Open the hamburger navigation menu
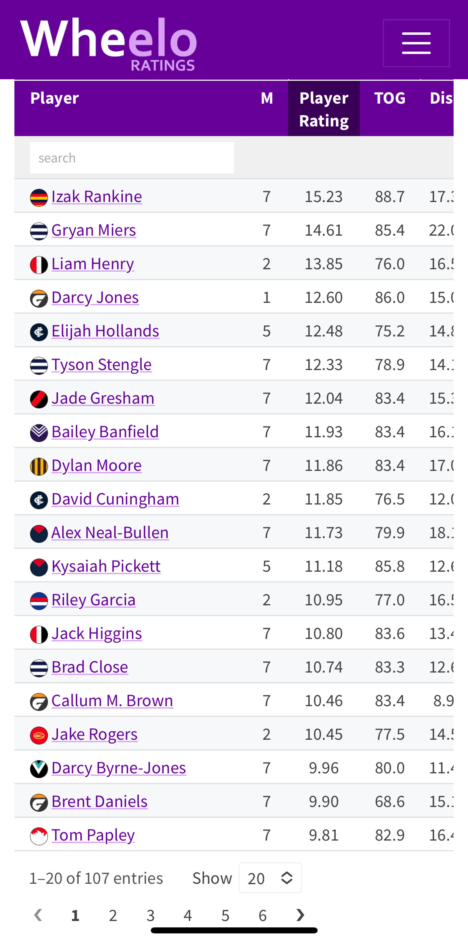This screenshot has height=943, width=468. tap(416, 43)
